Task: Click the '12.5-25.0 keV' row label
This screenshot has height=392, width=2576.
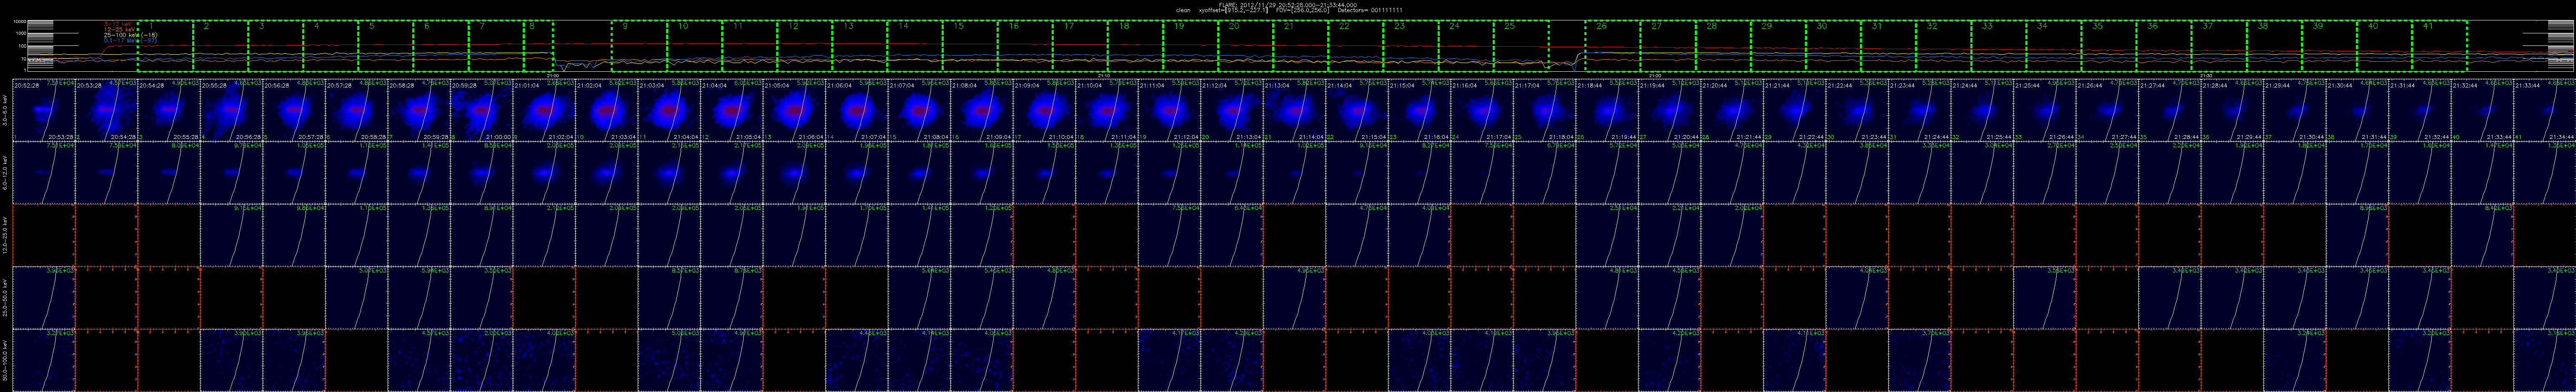Action: [5, 235]
